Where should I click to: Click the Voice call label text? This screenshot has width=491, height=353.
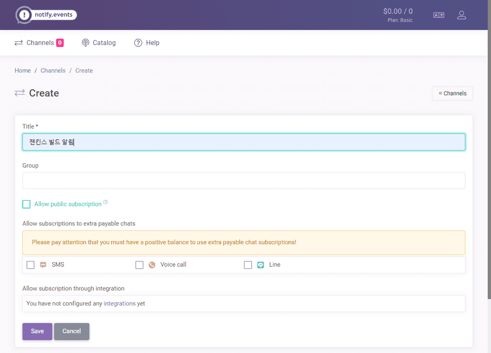[x=173, y=265]
